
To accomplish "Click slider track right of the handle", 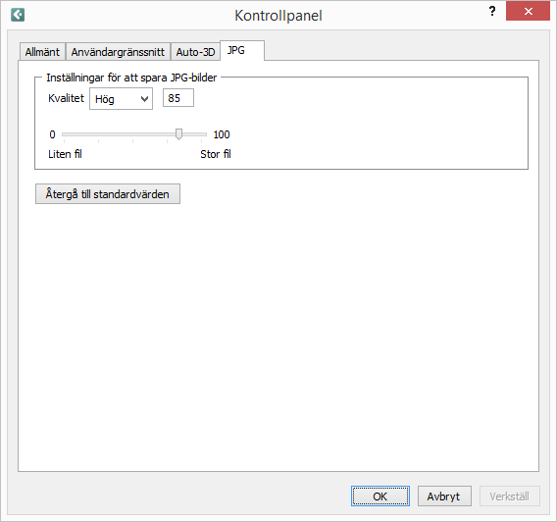I will [194, 134].
